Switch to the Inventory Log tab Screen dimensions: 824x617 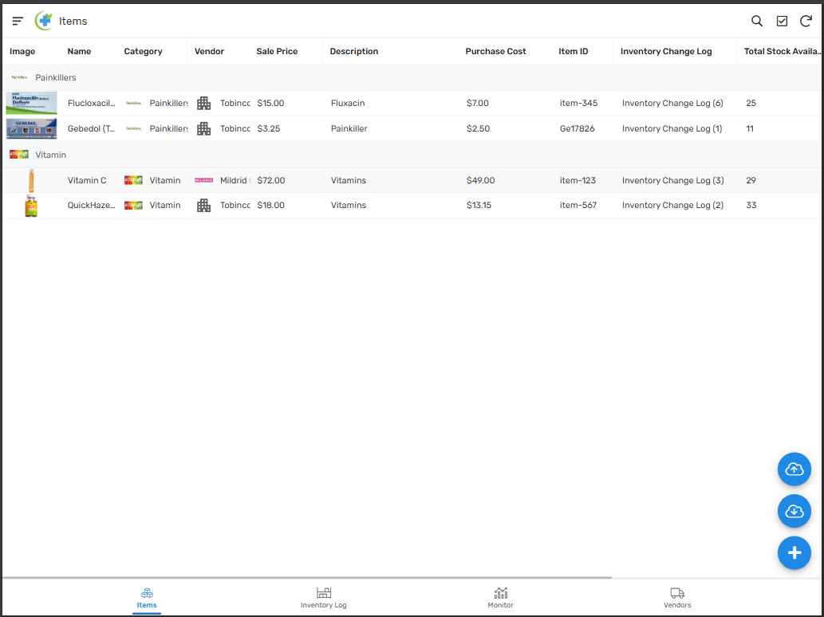(323, 598)
